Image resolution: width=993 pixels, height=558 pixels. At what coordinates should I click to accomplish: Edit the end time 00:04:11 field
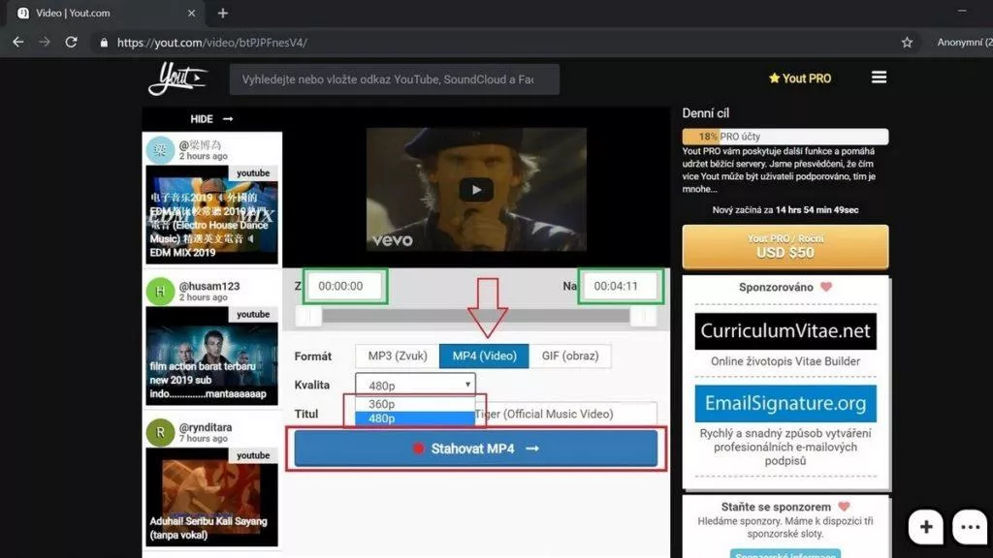coord(621,286)
